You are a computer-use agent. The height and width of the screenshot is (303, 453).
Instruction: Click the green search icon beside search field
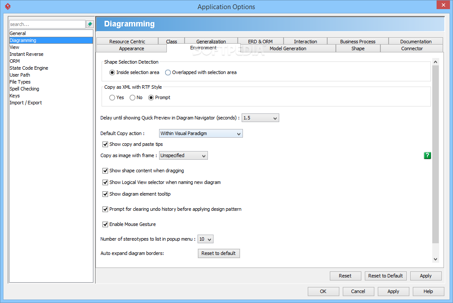click(90, 24)
